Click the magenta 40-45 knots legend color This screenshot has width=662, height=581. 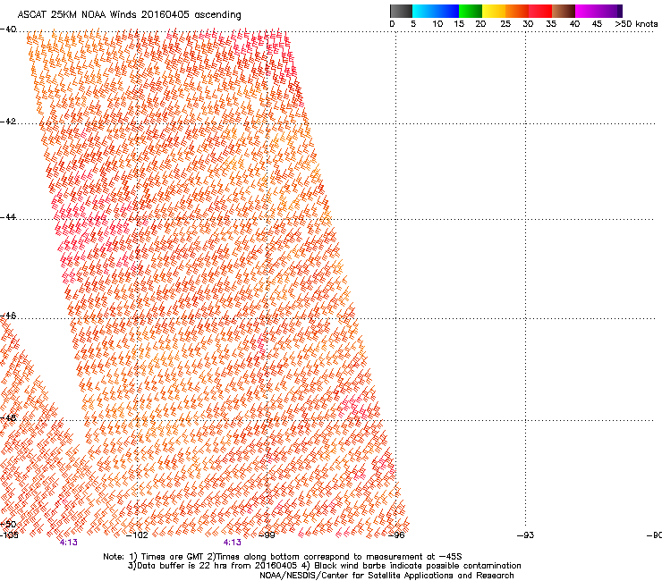(587, 11)
